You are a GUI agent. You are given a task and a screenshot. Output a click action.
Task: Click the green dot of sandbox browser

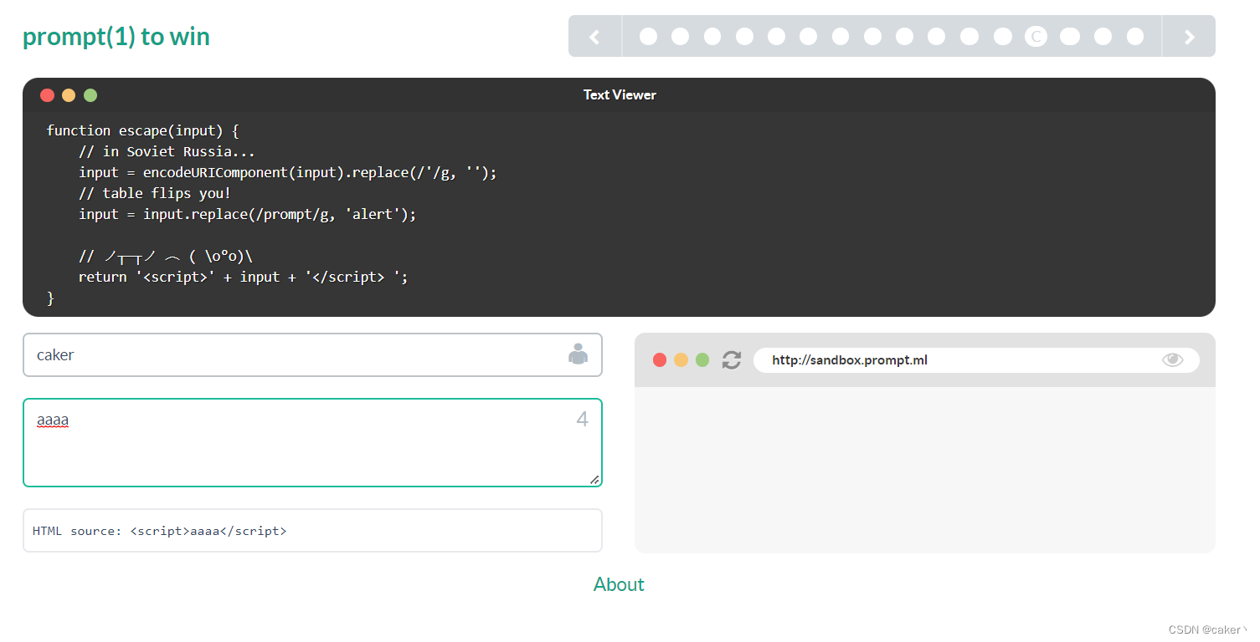[702, 360]
